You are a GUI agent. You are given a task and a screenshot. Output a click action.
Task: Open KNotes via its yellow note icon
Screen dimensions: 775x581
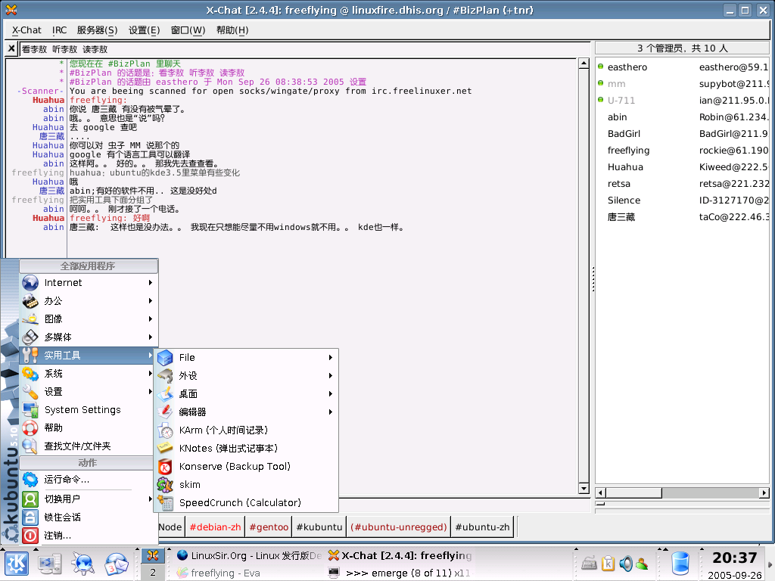point(165,448)
